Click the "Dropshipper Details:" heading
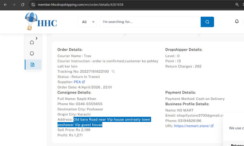Viewport: 244px width, 146px height. coord(184,50)
